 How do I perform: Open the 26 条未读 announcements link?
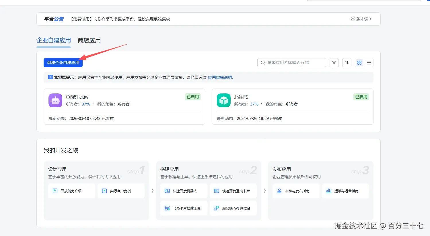point(361,19)
